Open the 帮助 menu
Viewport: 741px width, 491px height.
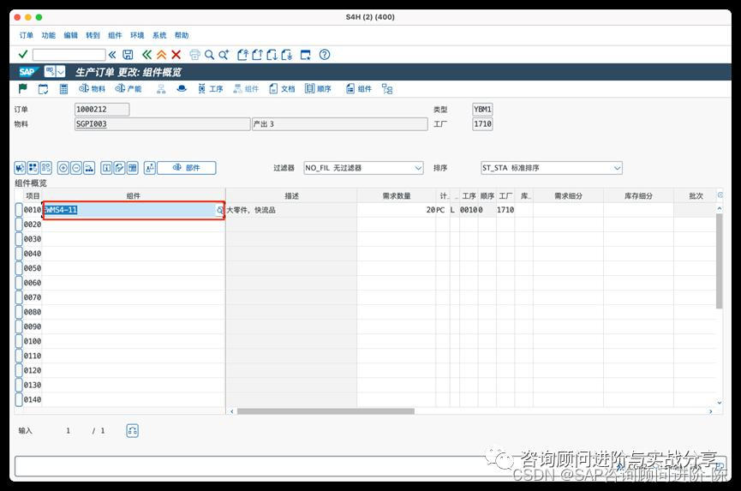pos(182,35)
